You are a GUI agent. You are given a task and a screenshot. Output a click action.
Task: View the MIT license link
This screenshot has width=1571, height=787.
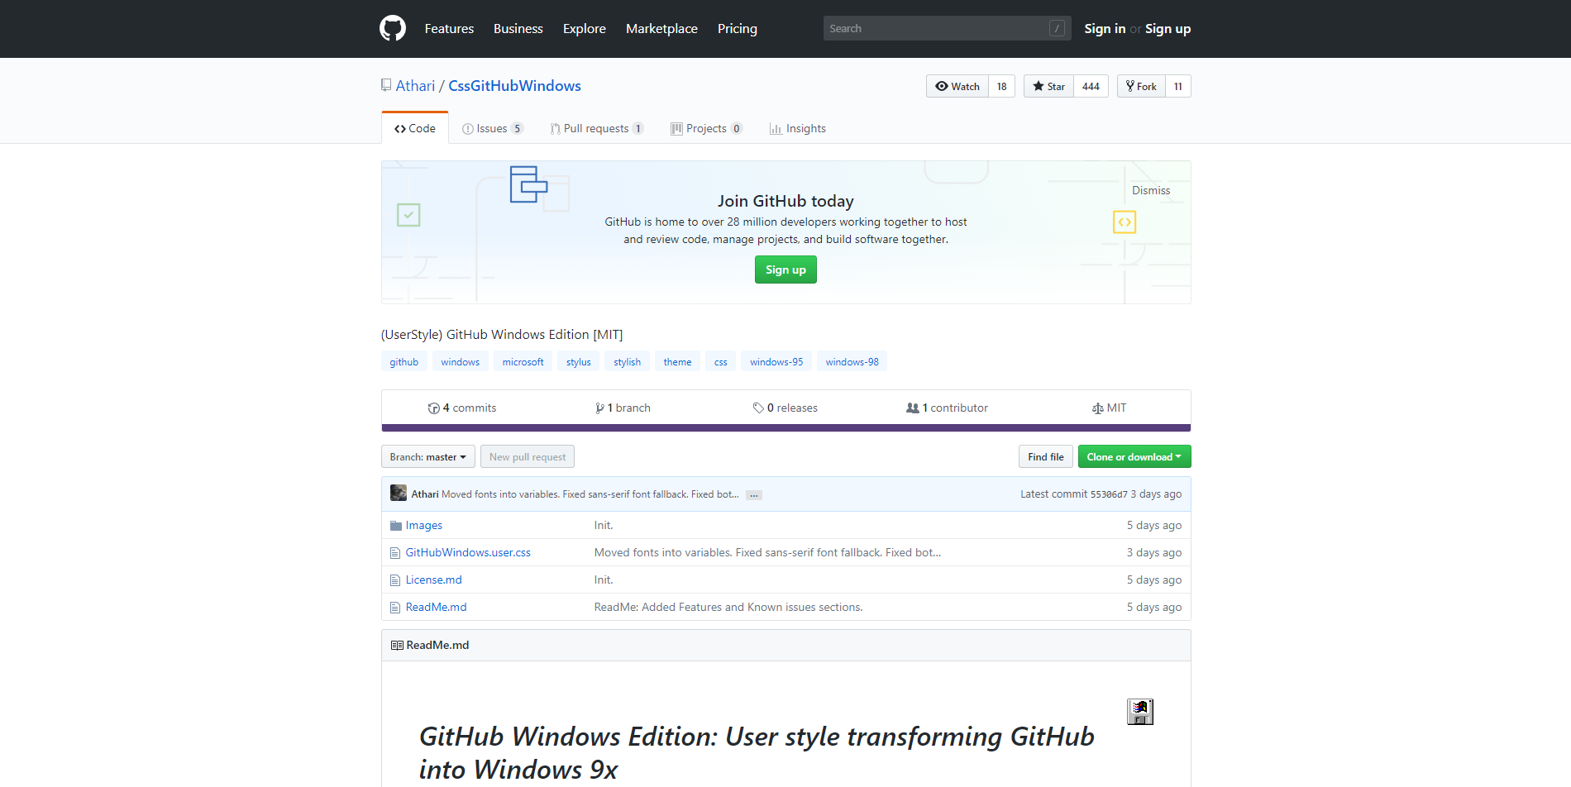click(x=1109, y=408)
